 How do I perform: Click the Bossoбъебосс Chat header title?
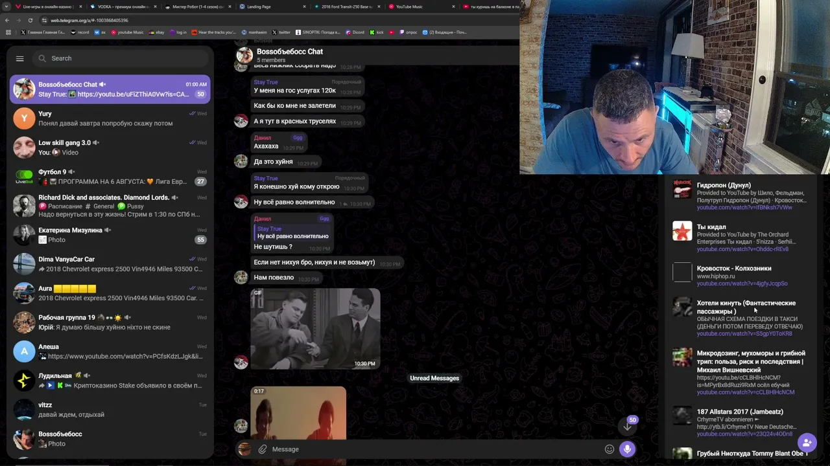coord(289,52)
